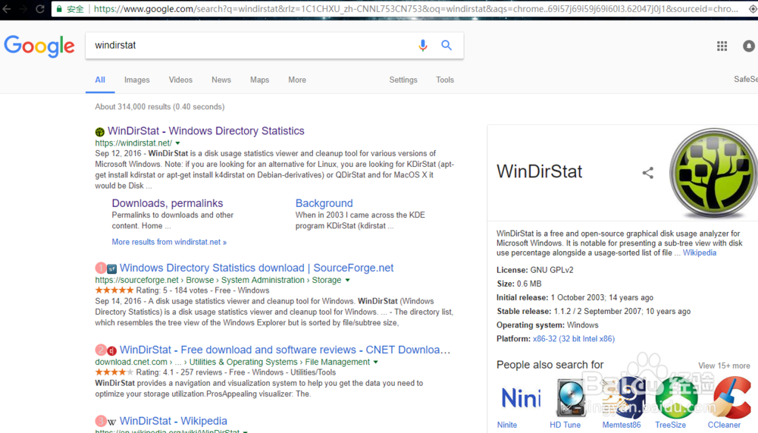Screen dimensions: 758x433
Task: Start voice search with the microphone icon
Action: pyautogui.click(x=422, y=45)
